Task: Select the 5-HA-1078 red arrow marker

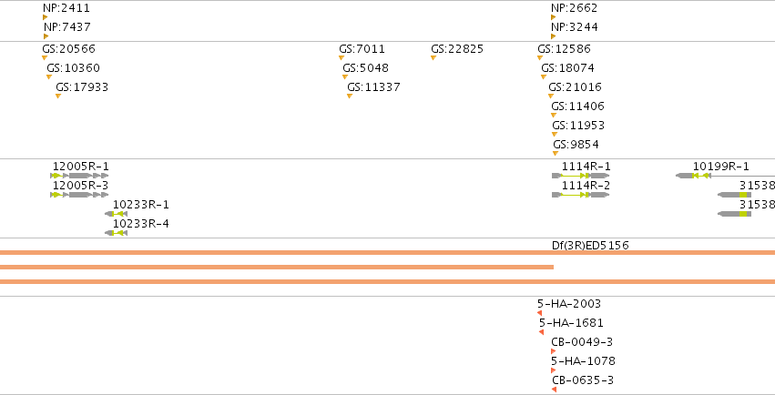Action: click(x=553, y=370)
